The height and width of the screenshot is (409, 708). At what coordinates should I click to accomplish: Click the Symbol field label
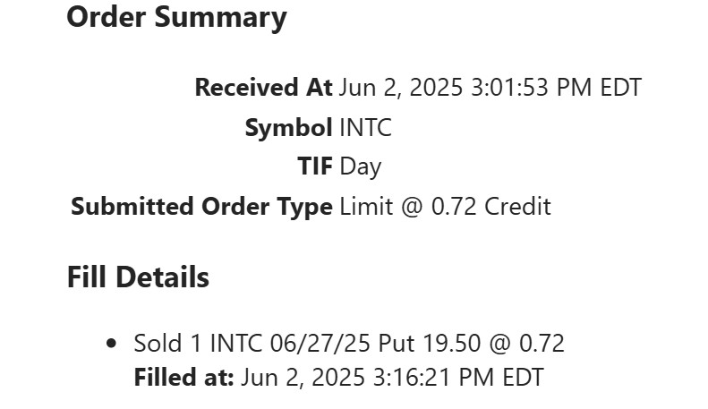pos(288,128)
